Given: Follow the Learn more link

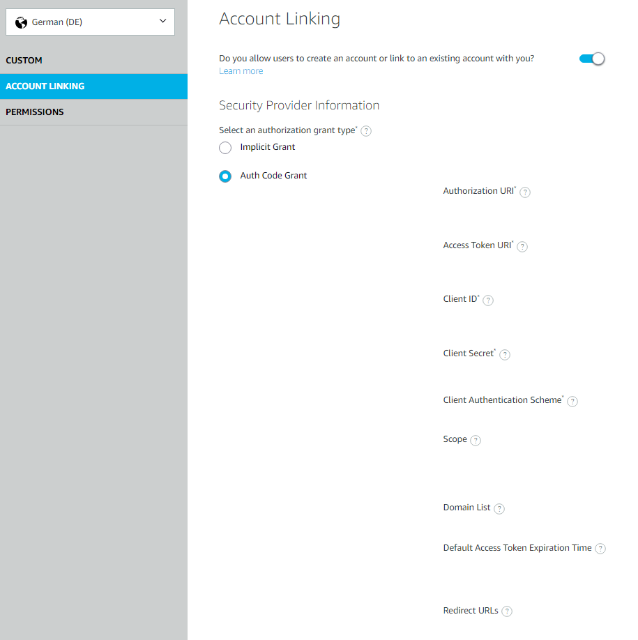Looking at the screenshot, I should point(241,71).
